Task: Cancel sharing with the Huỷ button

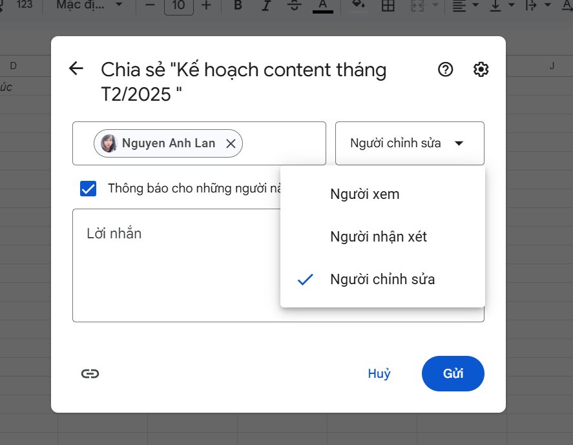Action: click(379, 373)
